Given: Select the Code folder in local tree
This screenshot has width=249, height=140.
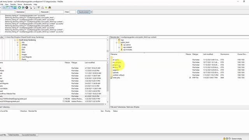Looking at the screenshot, I should click(x=23, y=47).
